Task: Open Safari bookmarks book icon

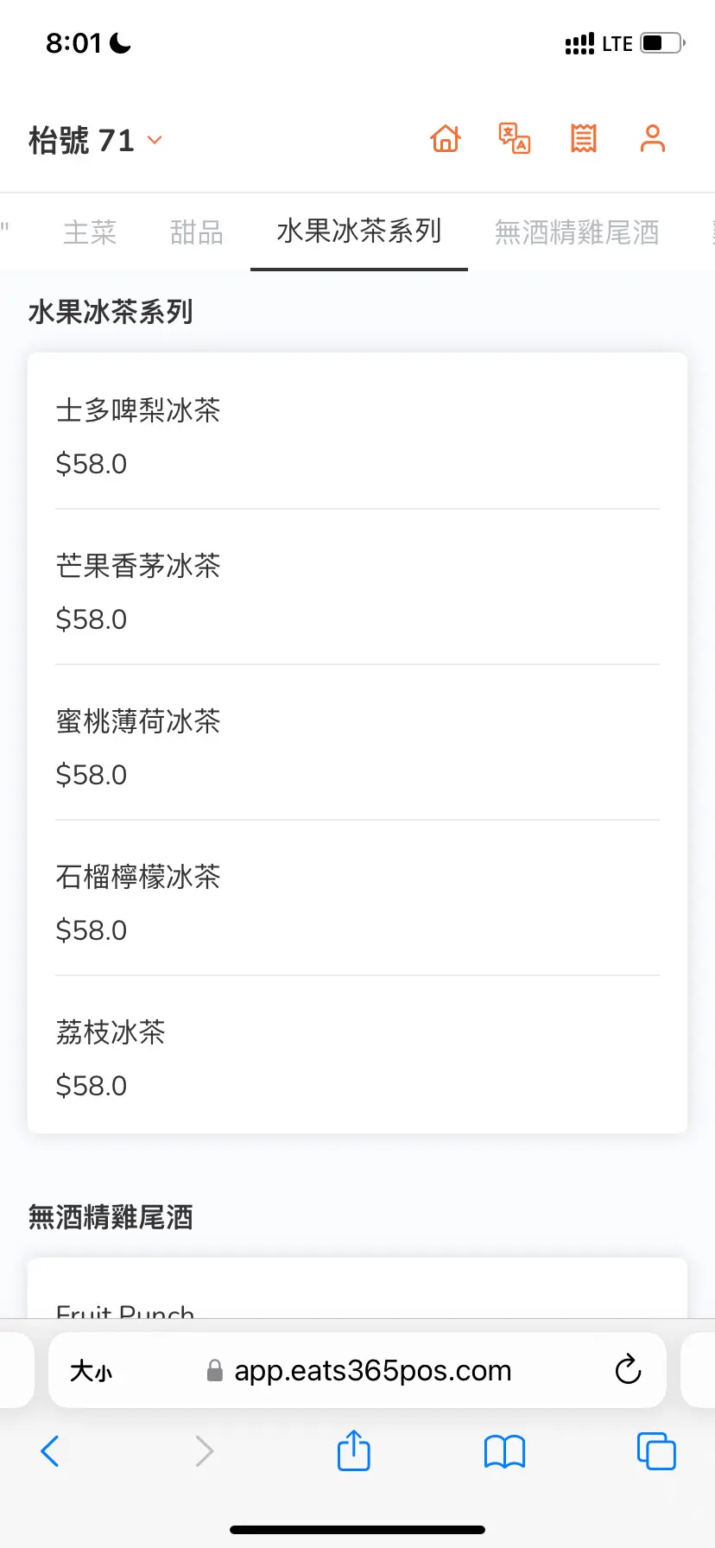Action: [x=504, y=1451]
